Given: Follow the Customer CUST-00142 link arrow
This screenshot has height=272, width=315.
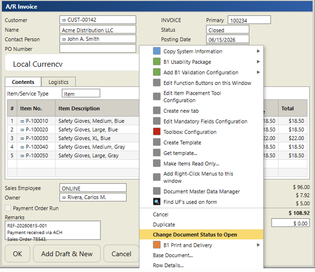Looking at the screenshot, I should tap(64, 20).
